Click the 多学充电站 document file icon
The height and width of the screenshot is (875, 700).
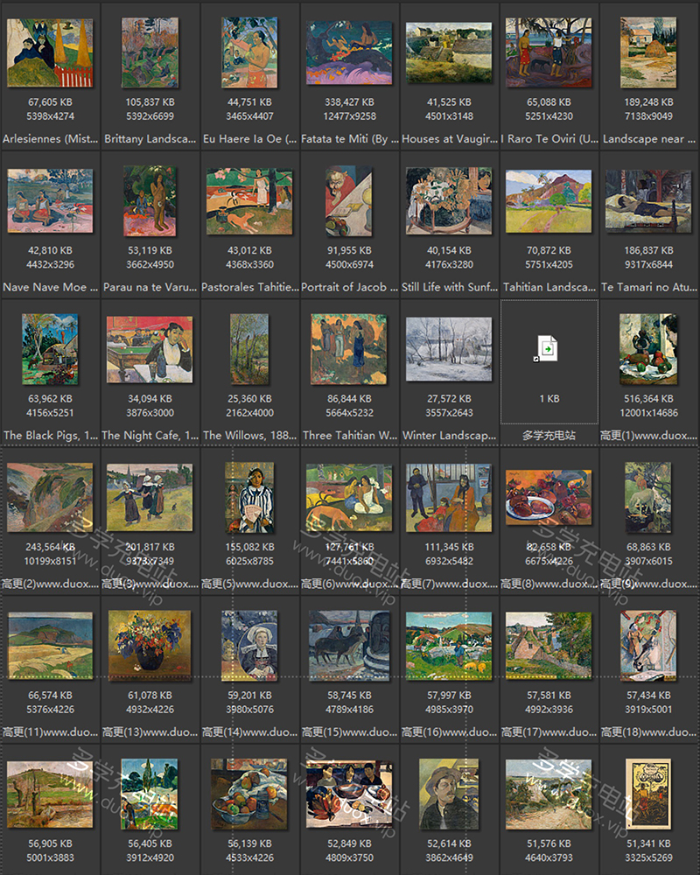pos(549,348)
